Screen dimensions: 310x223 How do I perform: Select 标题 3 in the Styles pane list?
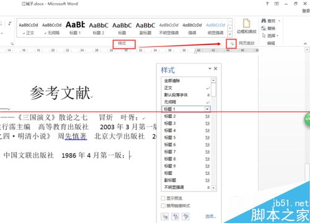pos(186,124)
